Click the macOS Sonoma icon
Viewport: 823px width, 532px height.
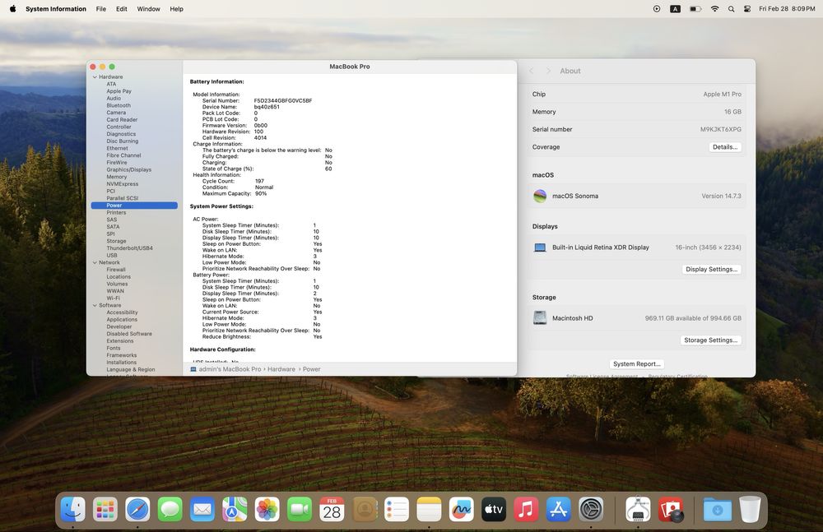[540, 197]
